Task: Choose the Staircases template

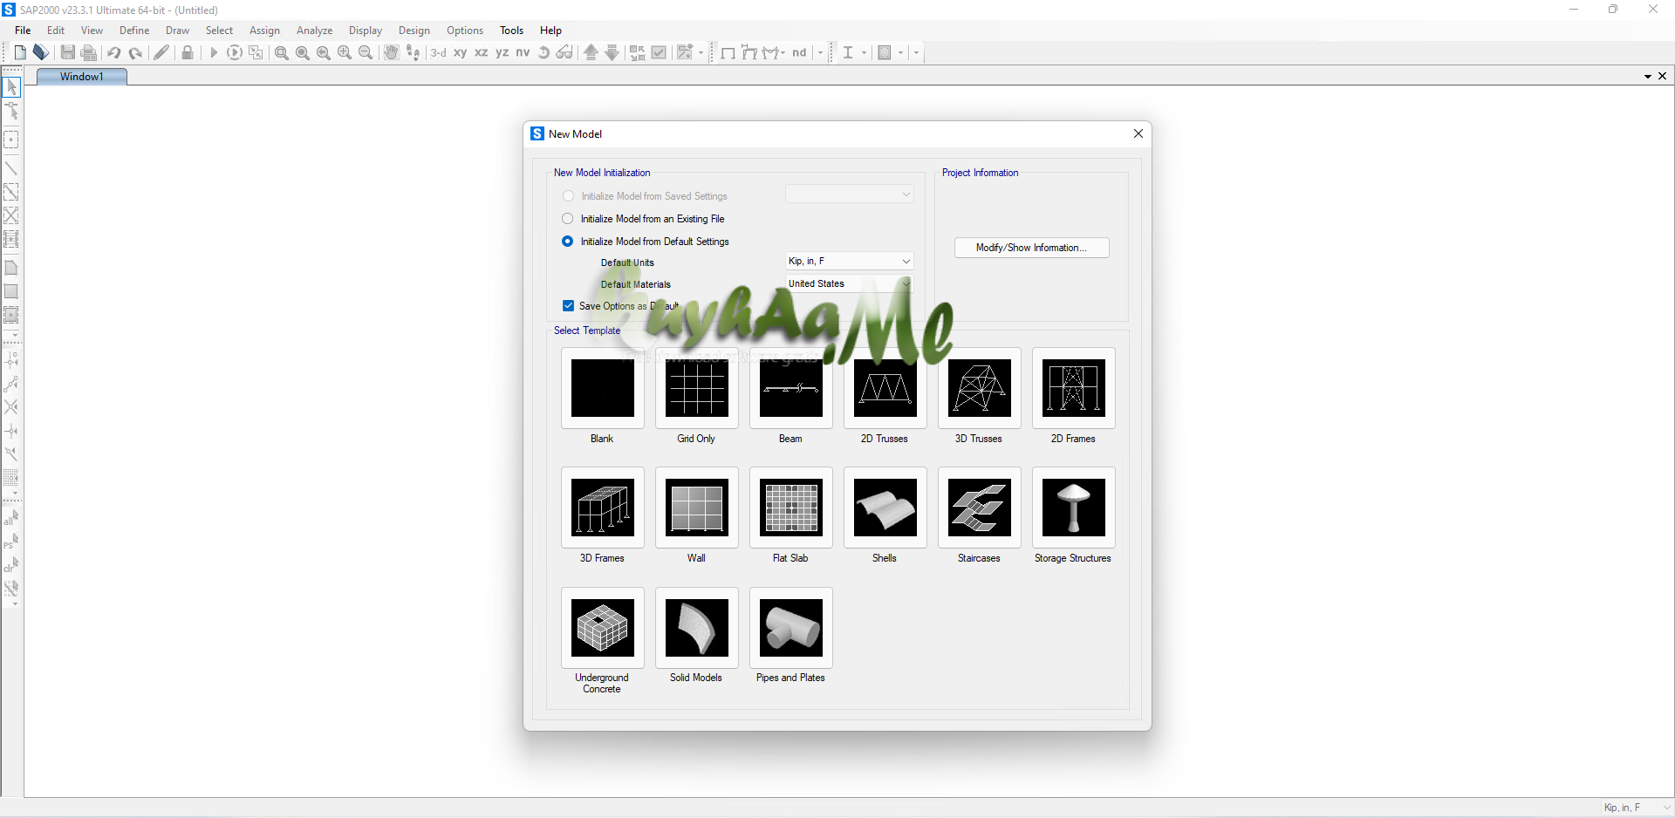Action: [x=980, y=508]
